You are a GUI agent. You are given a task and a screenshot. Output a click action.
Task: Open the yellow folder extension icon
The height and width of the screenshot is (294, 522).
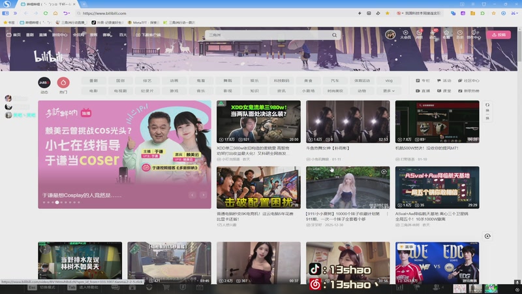[x=472, y=13]
